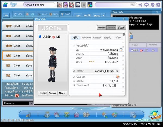Select room 081 Chat row
This screenshot has height=127, width=163.
[x=18, y=36]
